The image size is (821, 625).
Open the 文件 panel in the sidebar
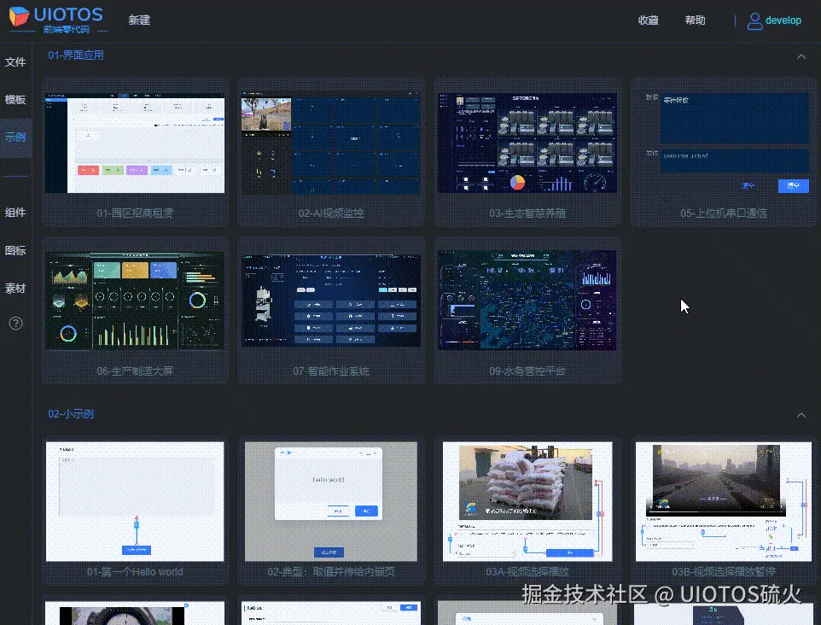(x=16, y=61)
